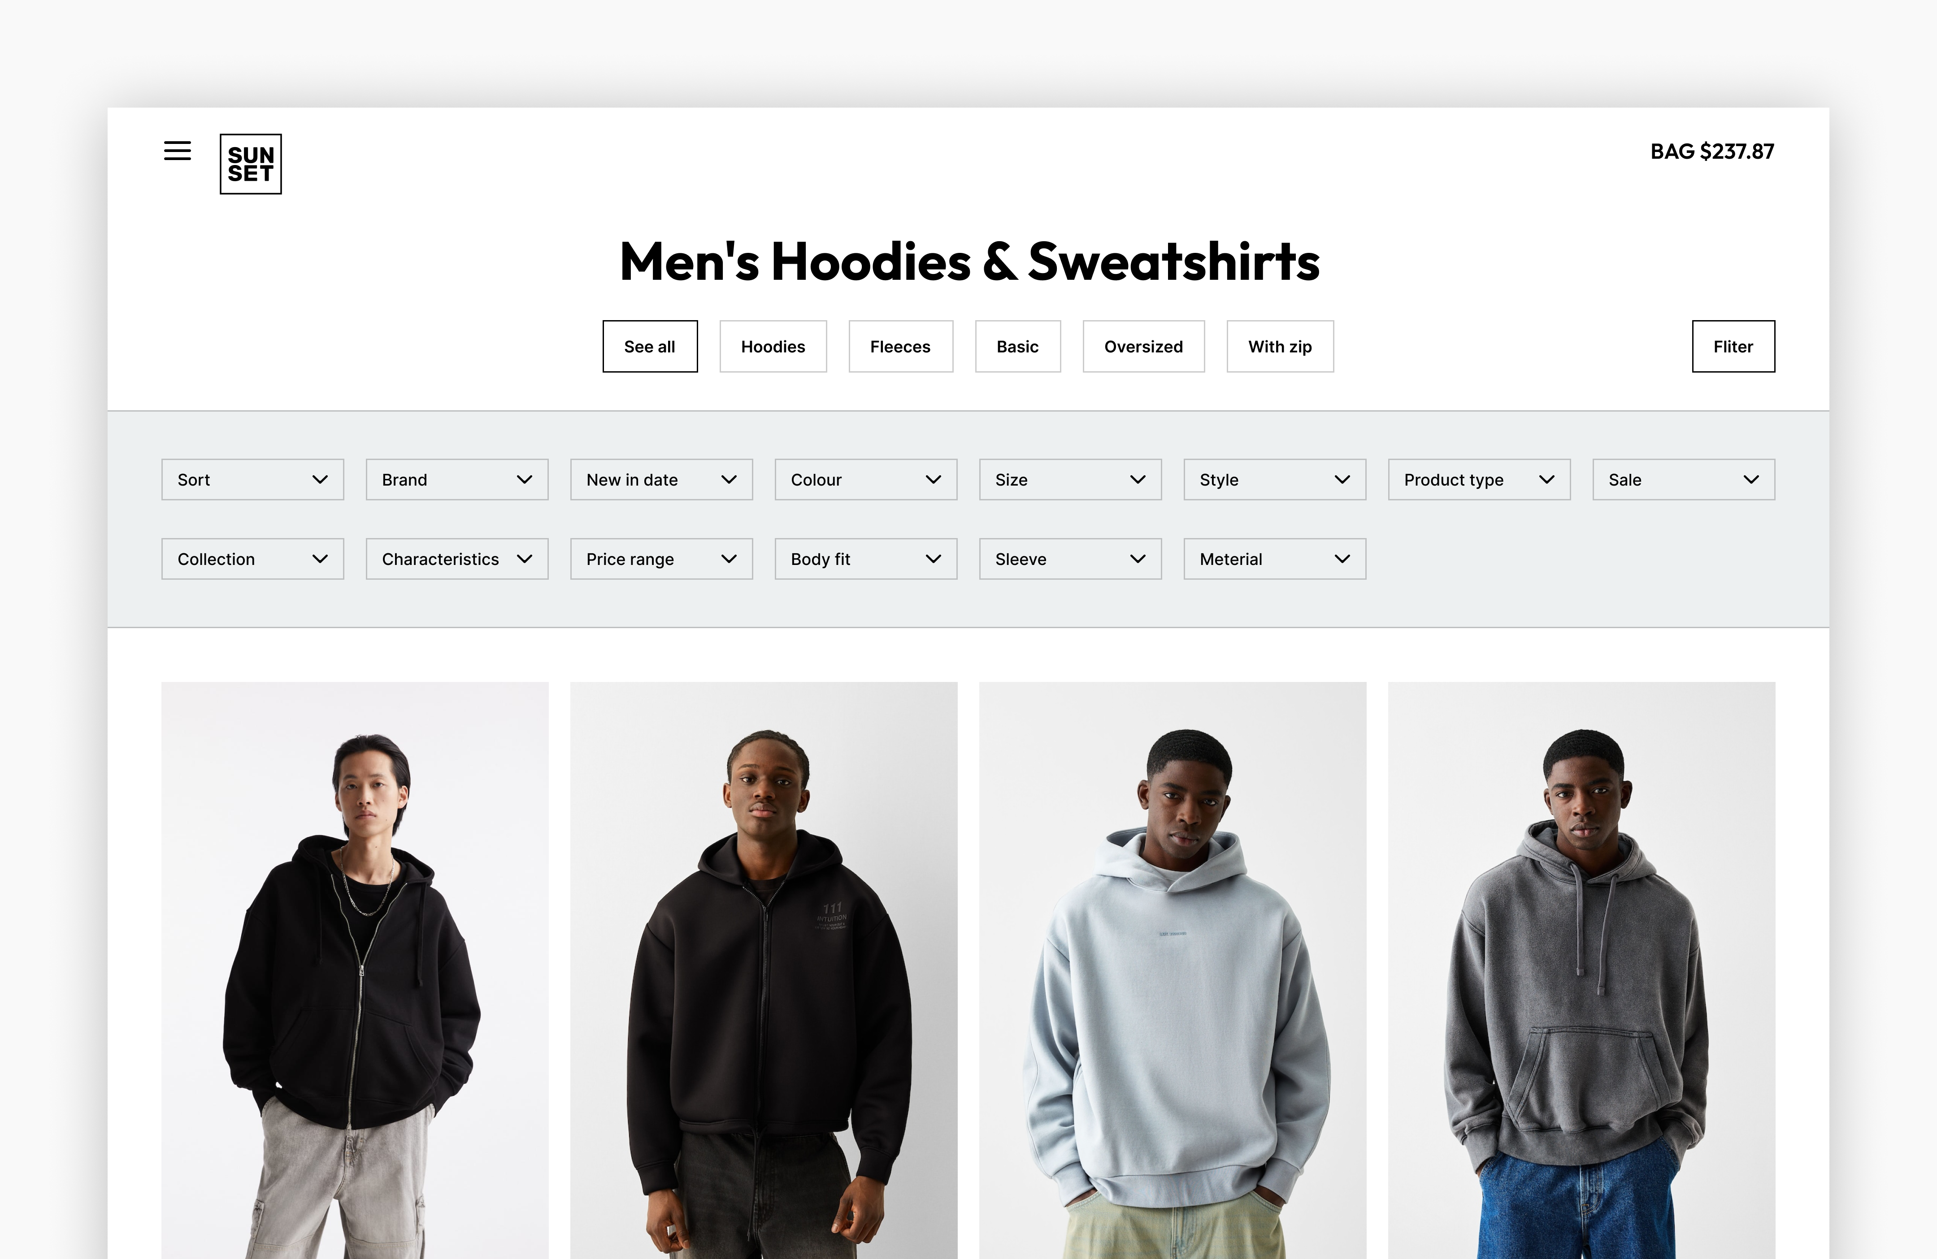Open the Sale dropdown chevron
Viewport: 1937px width, 1259px height.
pos(1751,479)
